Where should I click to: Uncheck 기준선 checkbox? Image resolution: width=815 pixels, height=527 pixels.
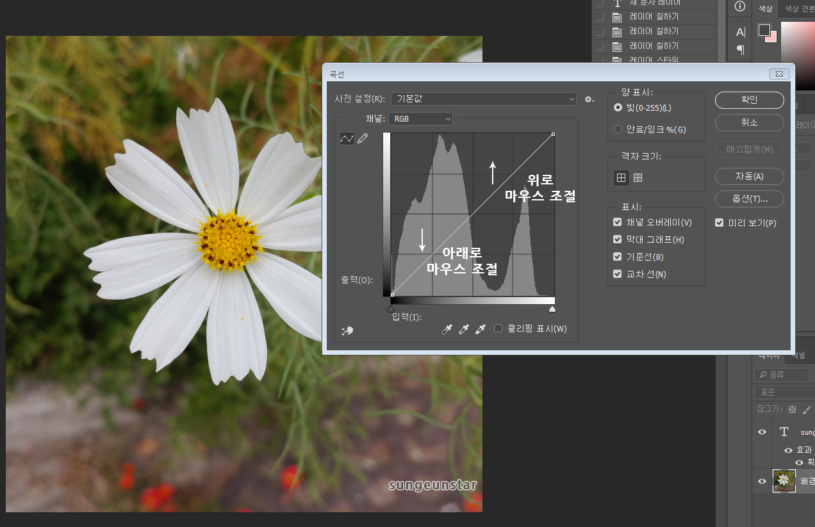[x=618, y=257]
